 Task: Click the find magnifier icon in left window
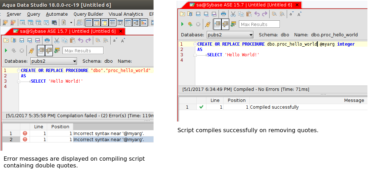tap(98, 40)
